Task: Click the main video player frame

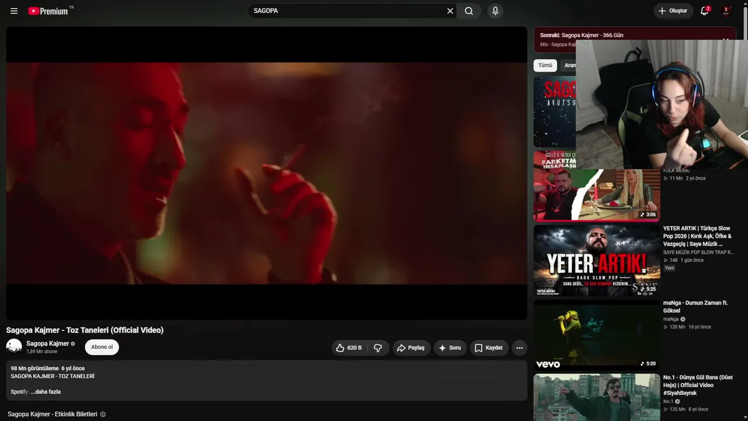Action: click(266, 173)
